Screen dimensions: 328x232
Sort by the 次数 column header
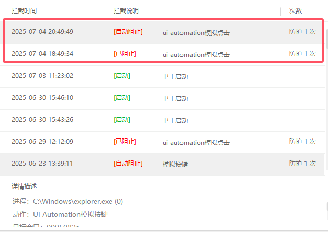point(296,10)
